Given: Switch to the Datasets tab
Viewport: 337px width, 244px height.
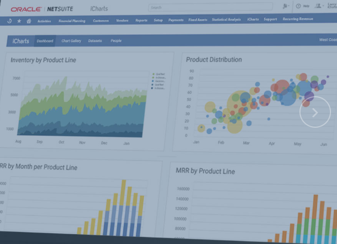Looking at the screenshot, I should click(95, 41).
